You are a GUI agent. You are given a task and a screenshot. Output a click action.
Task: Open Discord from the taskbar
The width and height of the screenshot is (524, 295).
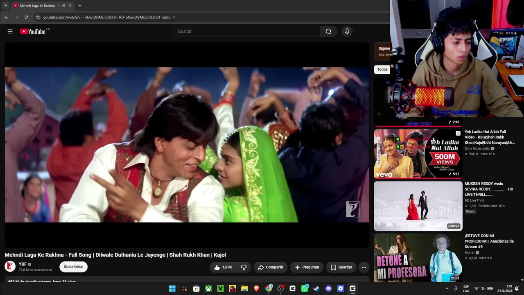pos(328,289)
